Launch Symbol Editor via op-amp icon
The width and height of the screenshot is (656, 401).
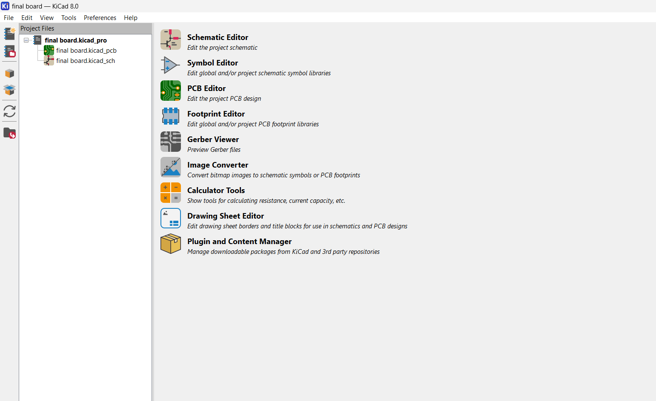click(171, 65)
